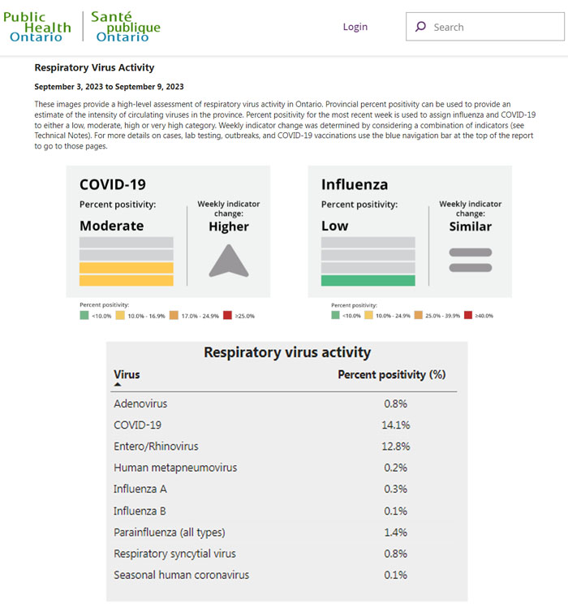Click the yellow bars in COVID-19 gauge

click(x=126, y=274)
